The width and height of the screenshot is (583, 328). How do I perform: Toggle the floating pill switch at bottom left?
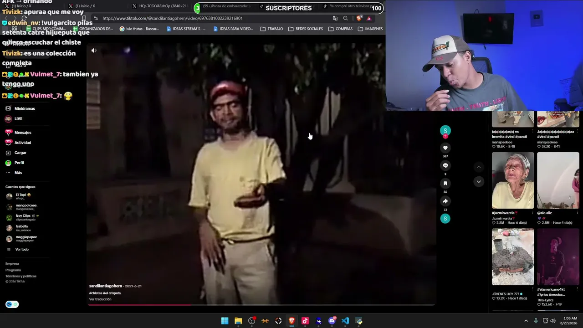[x=12, y=304]
